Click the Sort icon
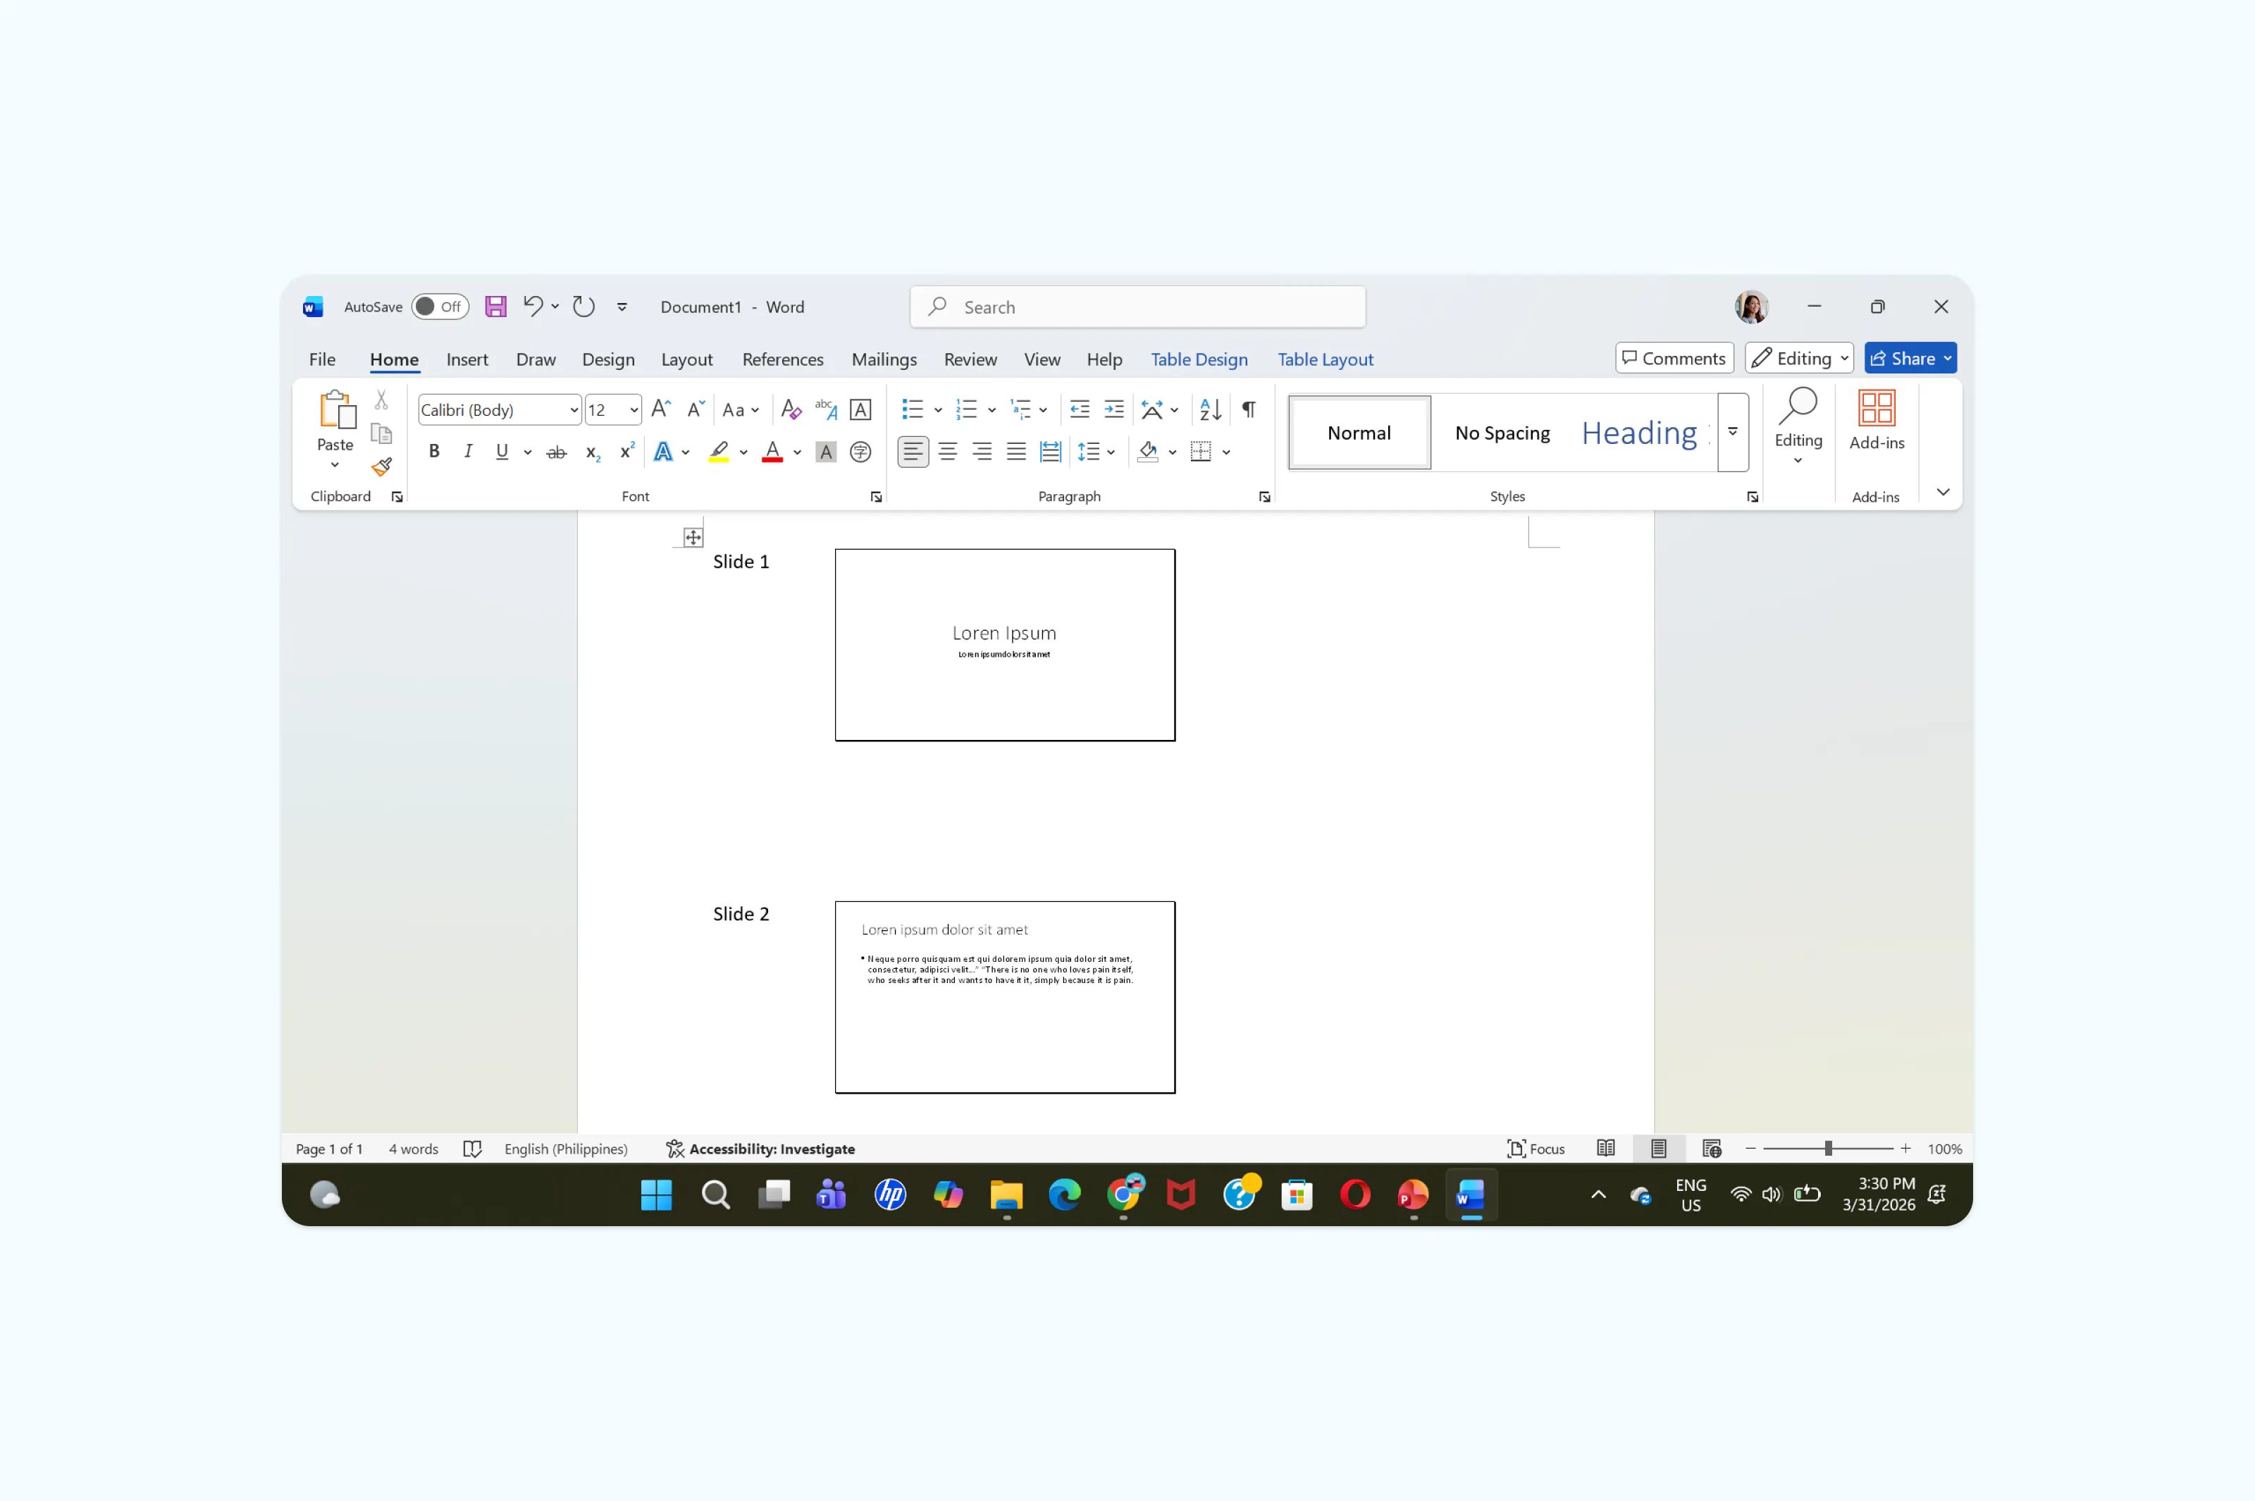The image size is (2255, 1501). pyautogui.click(x=1210, y=409)
